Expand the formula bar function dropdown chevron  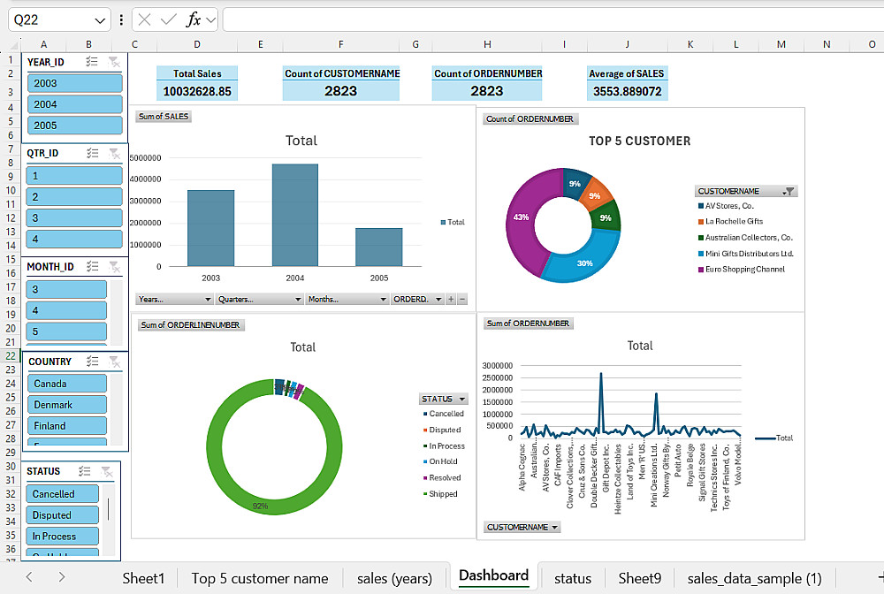pyautogui.click(x=211, y=20)
